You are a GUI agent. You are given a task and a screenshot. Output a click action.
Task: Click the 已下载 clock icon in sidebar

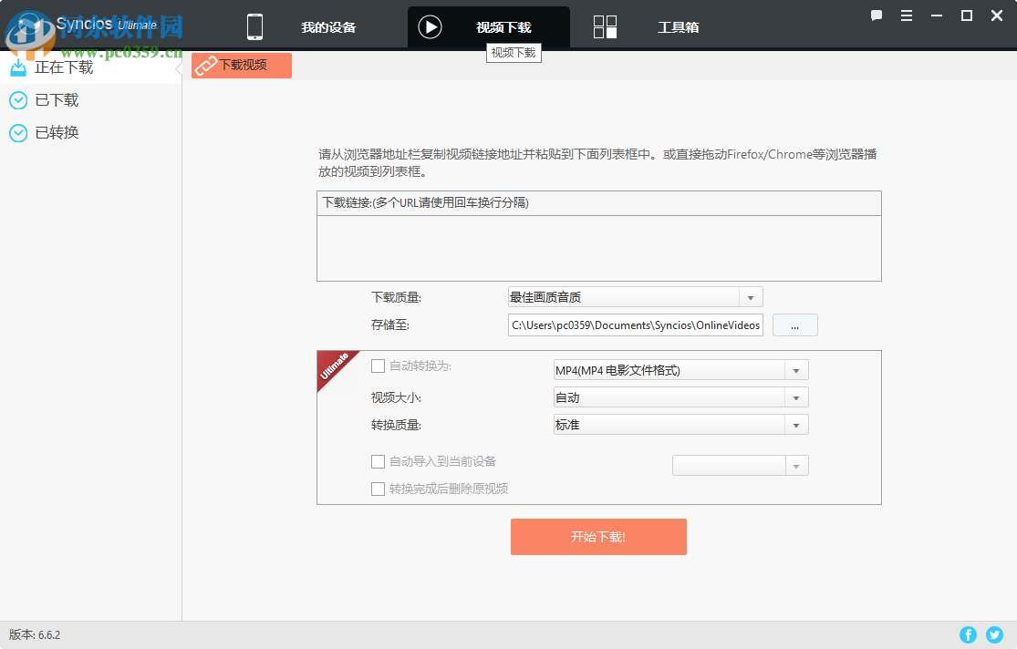tap(16, 99)
